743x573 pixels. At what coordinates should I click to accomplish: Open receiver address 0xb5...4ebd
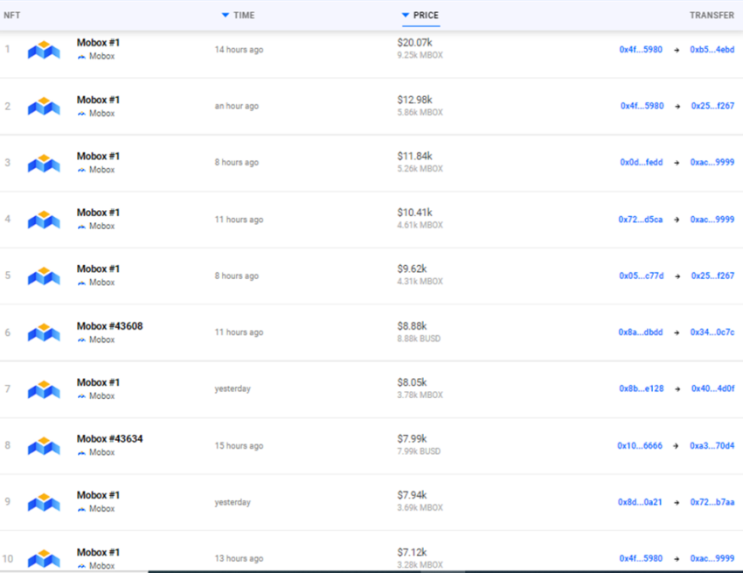click(x=712, y=49)
